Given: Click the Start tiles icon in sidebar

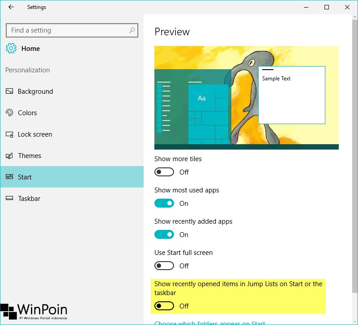Looking at the screenshot, I should 10,177.
